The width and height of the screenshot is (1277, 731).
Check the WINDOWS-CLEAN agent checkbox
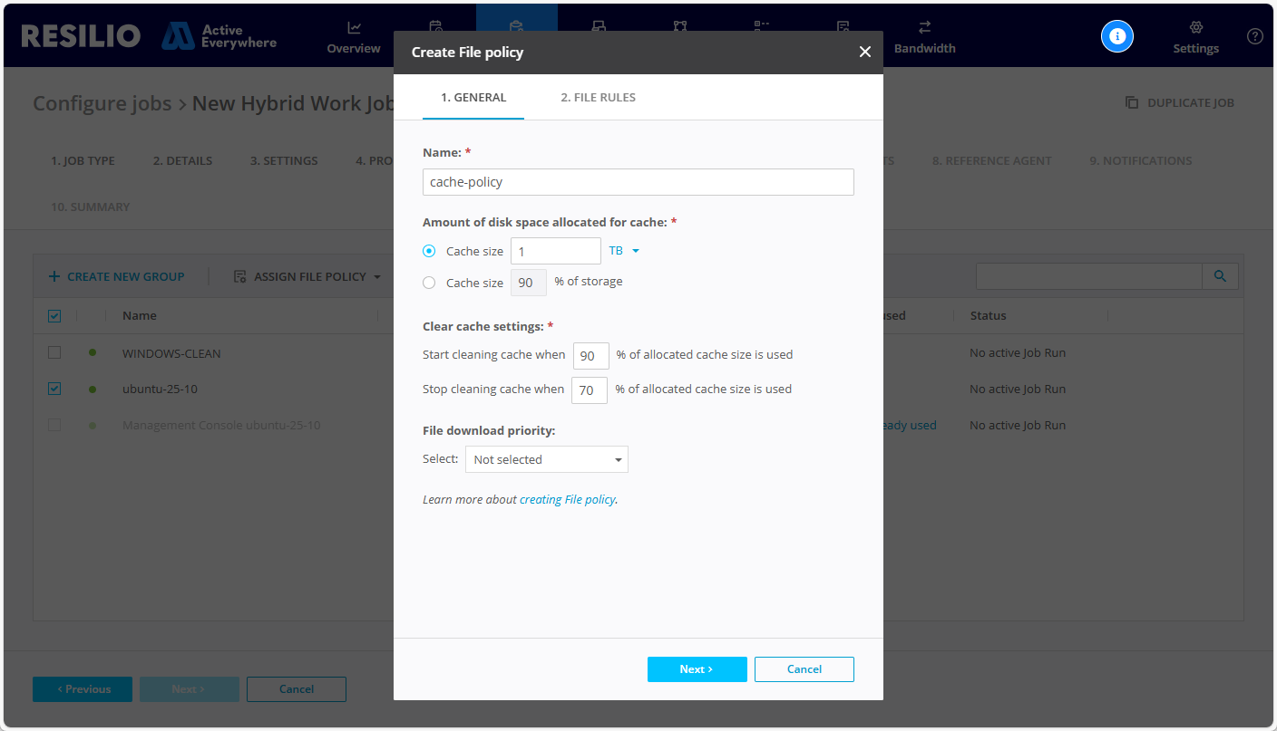point(54,352)
